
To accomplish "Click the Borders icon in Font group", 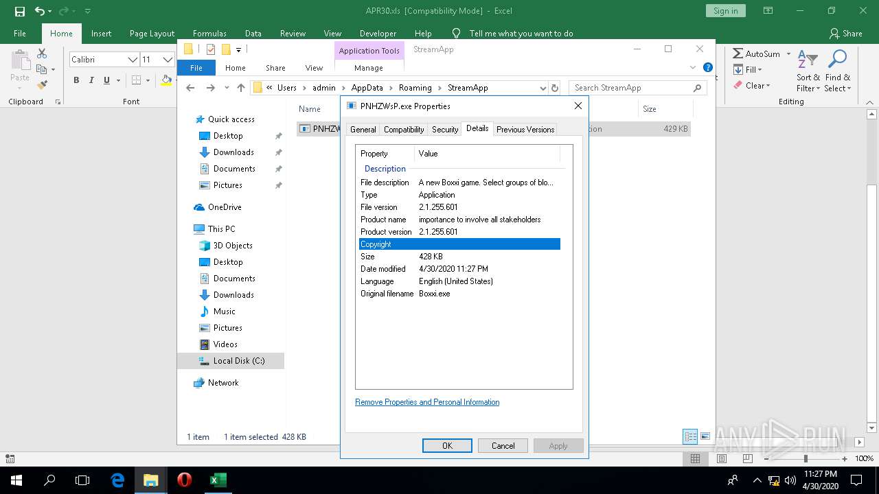I will click(137, 80).
